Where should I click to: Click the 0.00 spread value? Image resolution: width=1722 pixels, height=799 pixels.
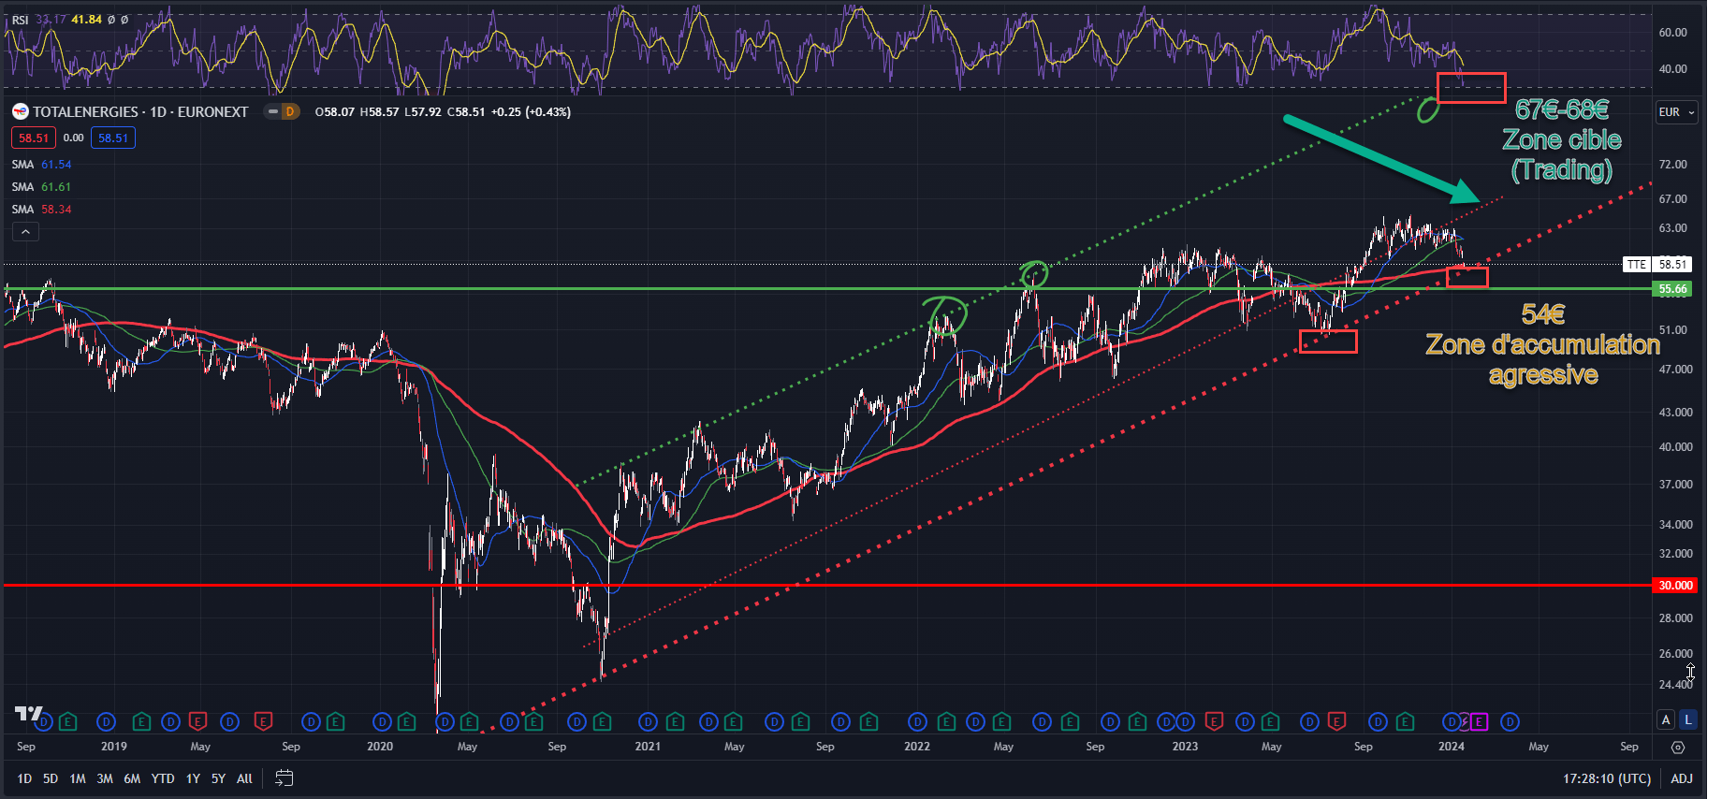pos(73,138)
